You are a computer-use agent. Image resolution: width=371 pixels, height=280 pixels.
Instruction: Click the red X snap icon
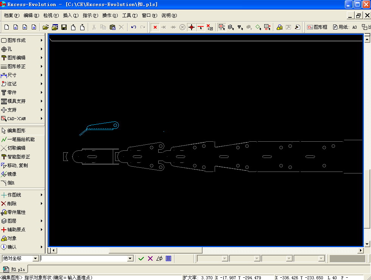pos(155,27)
